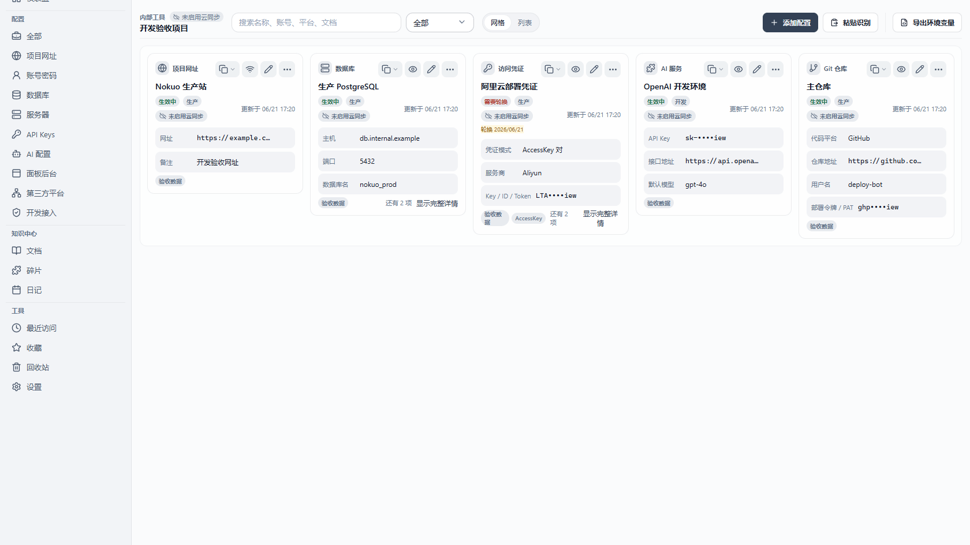Expand copy dropdown on 主仓库 card
Viewport: 970px width, 545px height.
[x=878, y=69]
